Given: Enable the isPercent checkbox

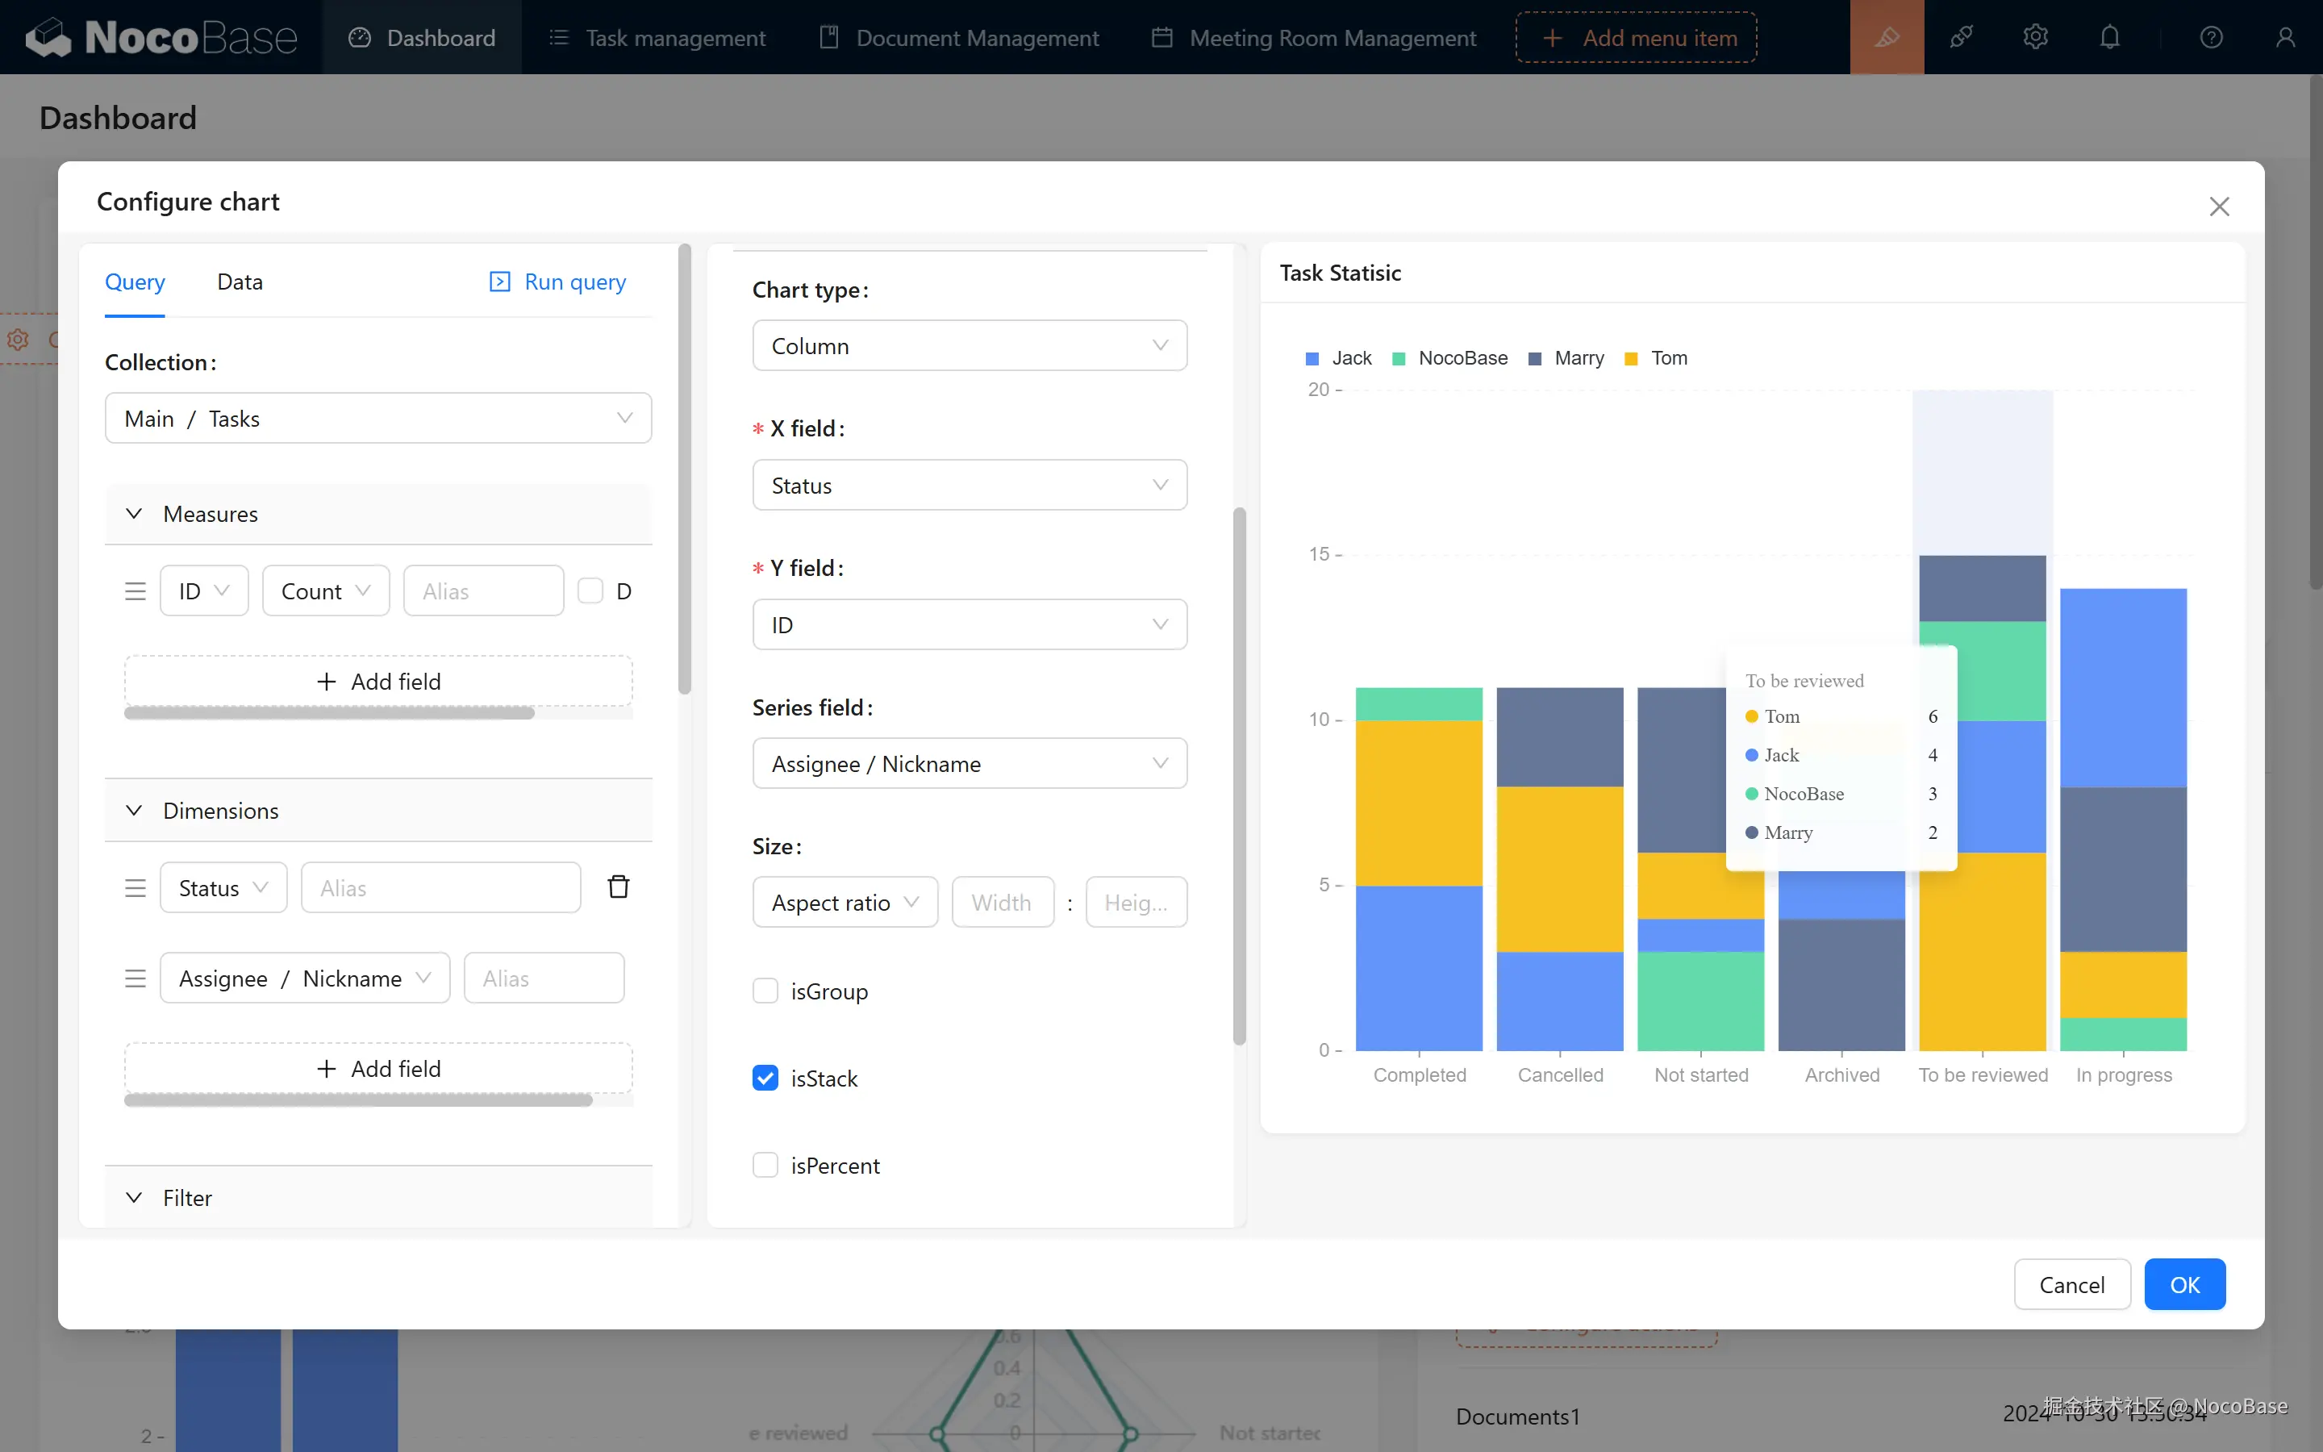Looking at the screenshot, I should click(x=765, y=1165).
